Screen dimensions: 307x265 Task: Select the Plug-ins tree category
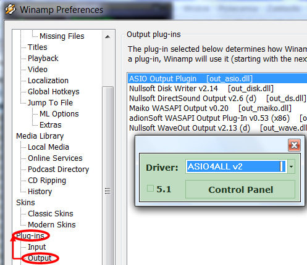pyautogui.click(x=30, y=235)
